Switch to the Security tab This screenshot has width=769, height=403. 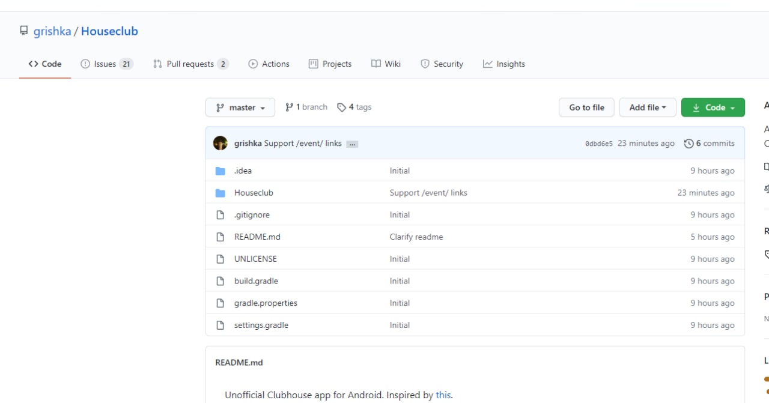[442, 64]
